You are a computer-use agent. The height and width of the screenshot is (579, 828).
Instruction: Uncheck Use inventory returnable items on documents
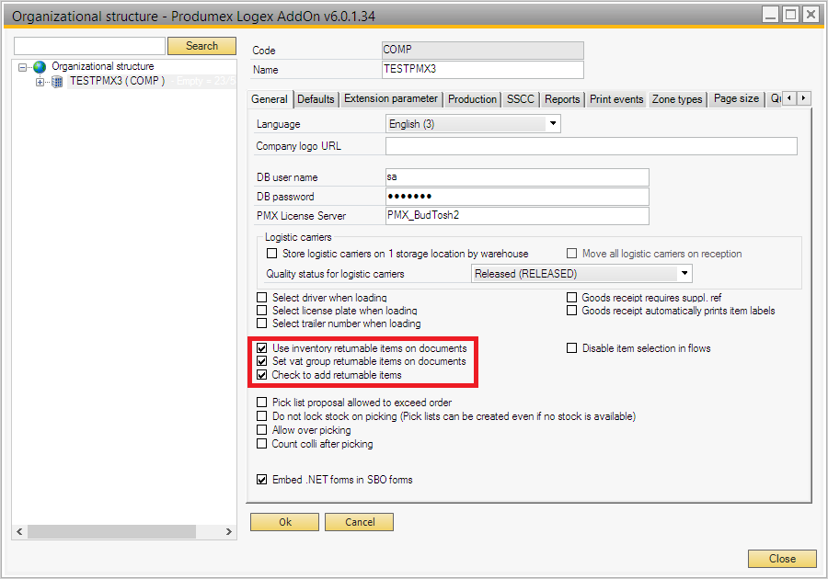(x=262, y=349)
